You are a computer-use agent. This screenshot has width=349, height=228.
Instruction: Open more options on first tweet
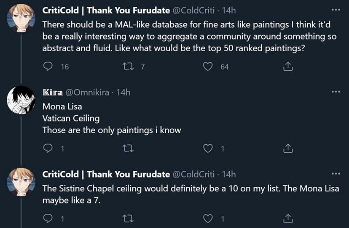pos(336,10)
